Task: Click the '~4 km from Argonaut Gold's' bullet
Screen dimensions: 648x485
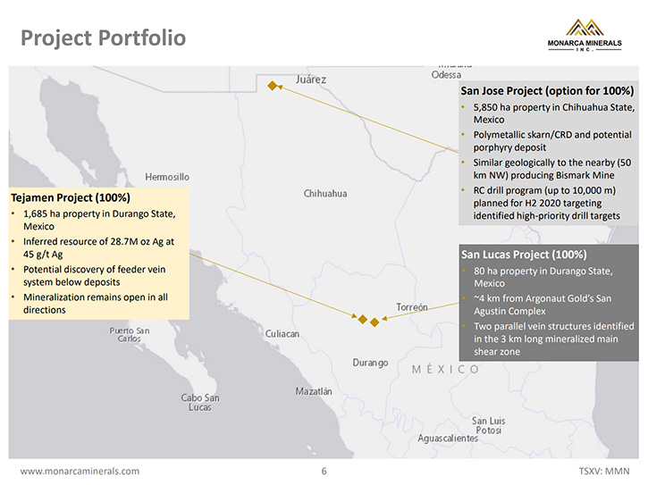Action: (x=543, y=305)
